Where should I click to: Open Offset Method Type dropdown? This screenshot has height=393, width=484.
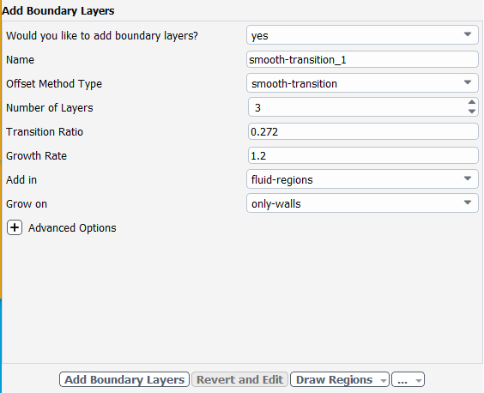click(x=362, y=83)
